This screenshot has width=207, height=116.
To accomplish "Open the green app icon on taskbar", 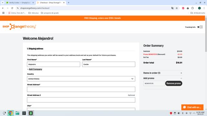I will [31, 113].
